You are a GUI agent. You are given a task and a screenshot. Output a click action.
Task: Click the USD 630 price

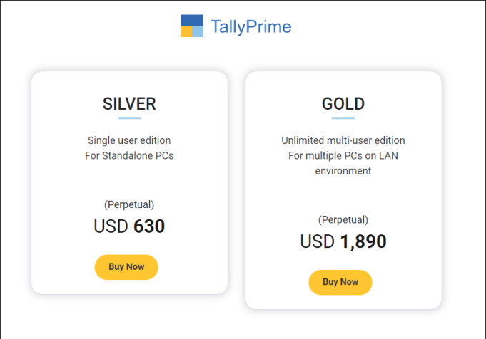click(129, 226)
